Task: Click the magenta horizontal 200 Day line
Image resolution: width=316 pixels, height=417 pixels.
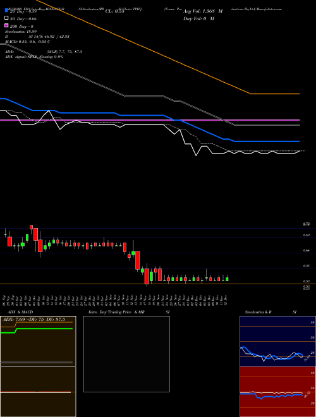Action: pos(150,120)
